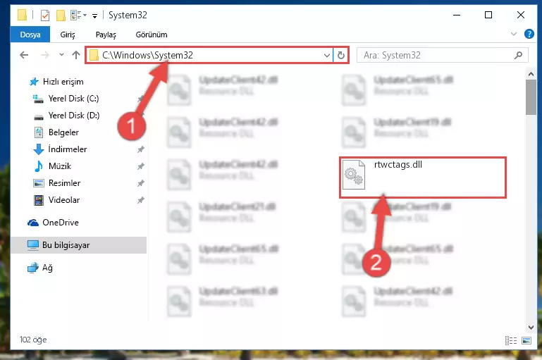The width and height of the screenshot is (542, 360).
Task: Select Ağ network in the navigation pane
Action: pyautogui.click(x=47, y=268)
